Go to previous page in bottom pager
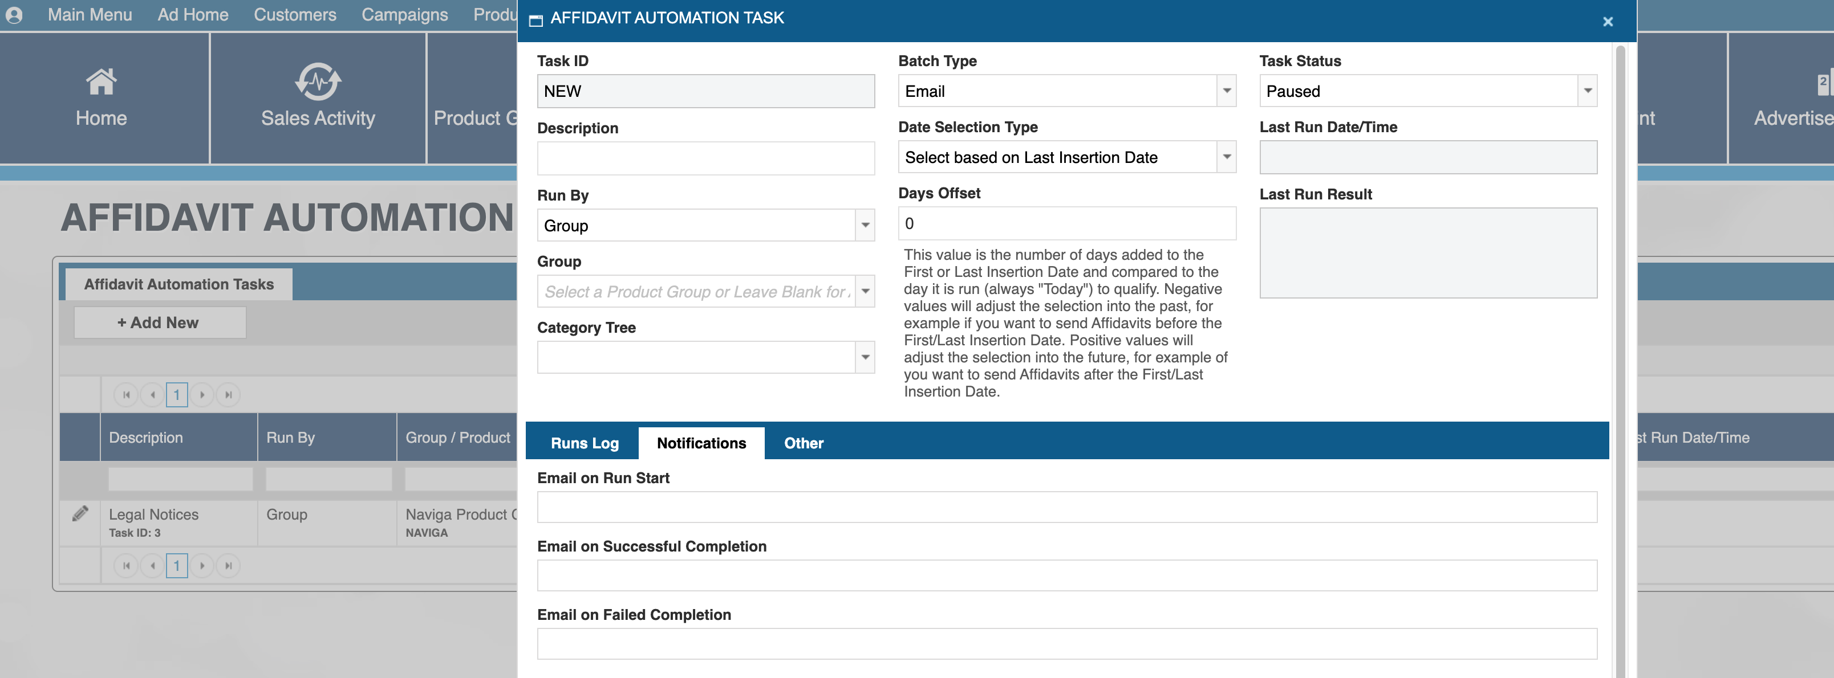This screenshot has width=1834, height=678. point(152,566)
